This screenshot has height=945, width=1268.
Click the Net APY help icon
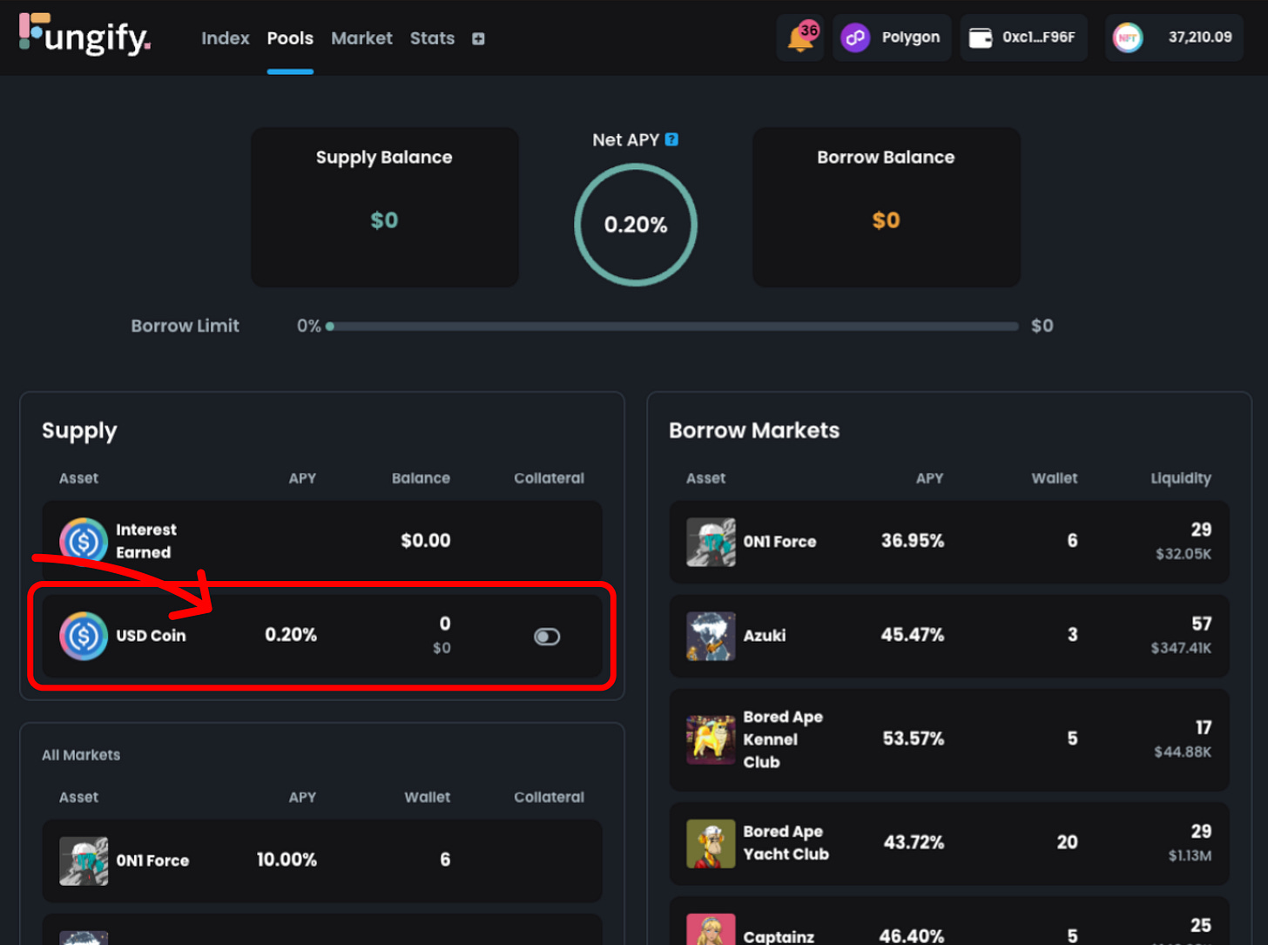671,139
